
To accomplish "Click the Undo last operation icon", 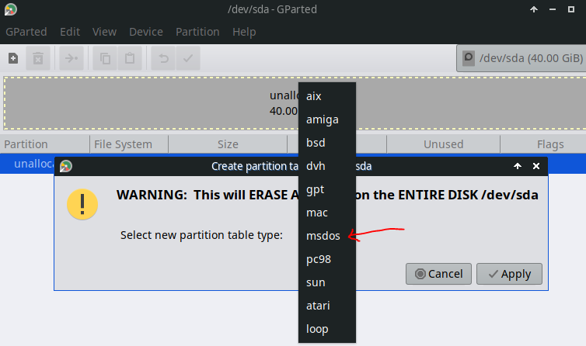I will click(163, 58).
